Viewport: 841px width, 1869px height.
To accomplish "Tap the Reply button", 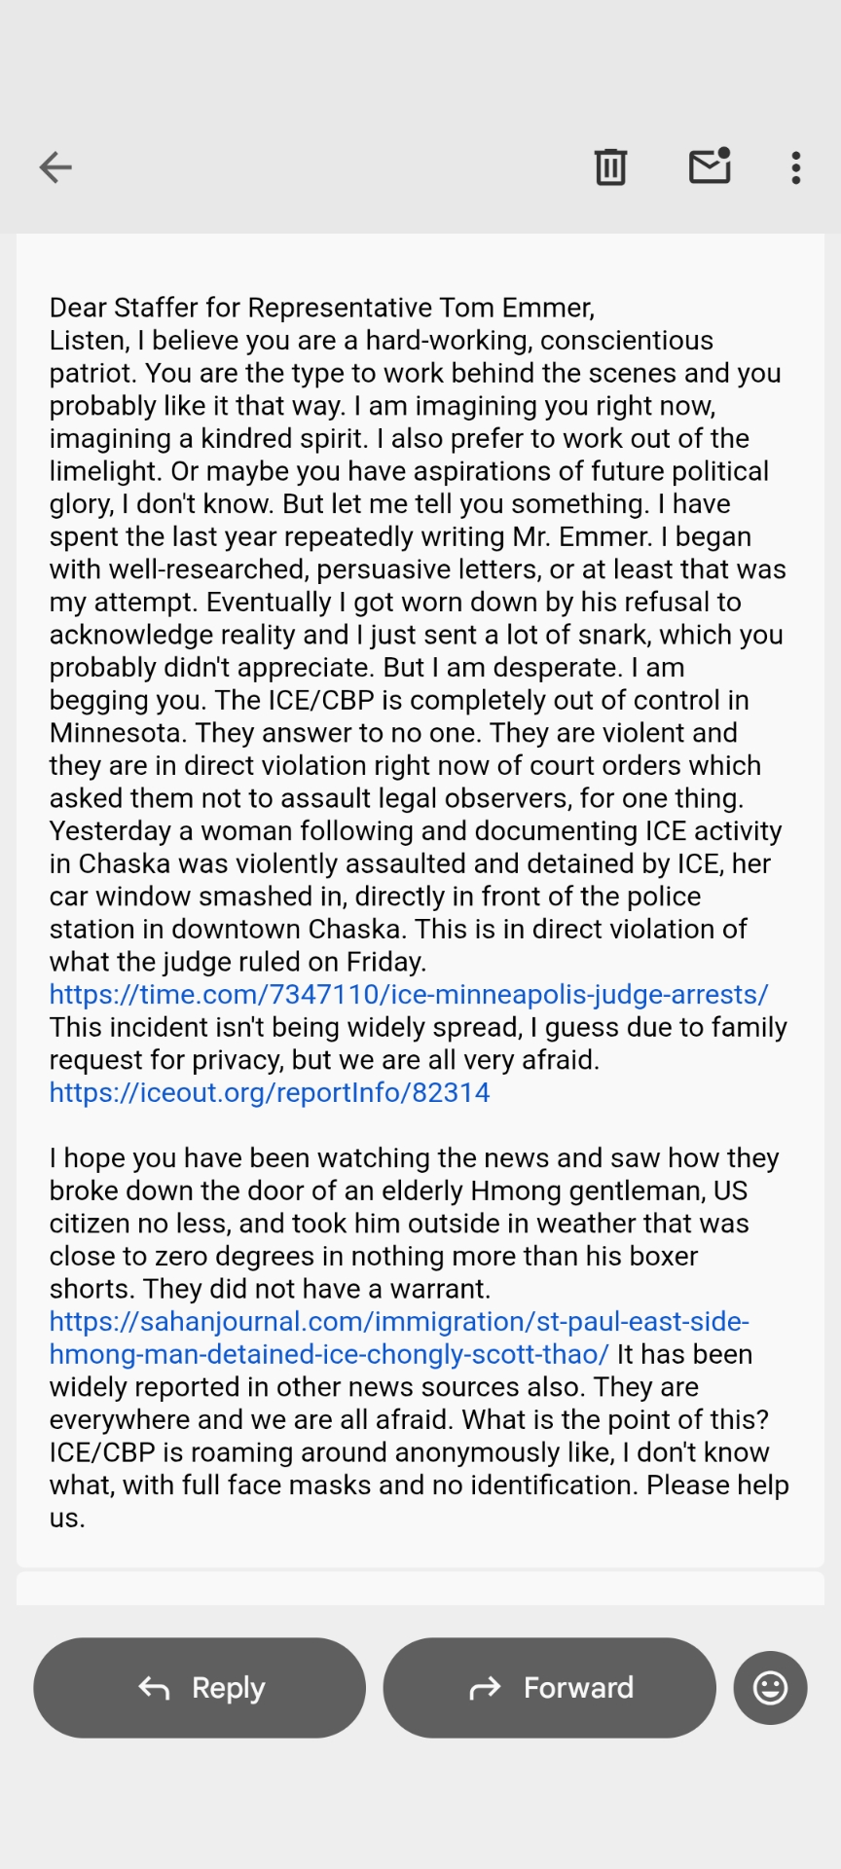I will click(x=200, y=1687).
